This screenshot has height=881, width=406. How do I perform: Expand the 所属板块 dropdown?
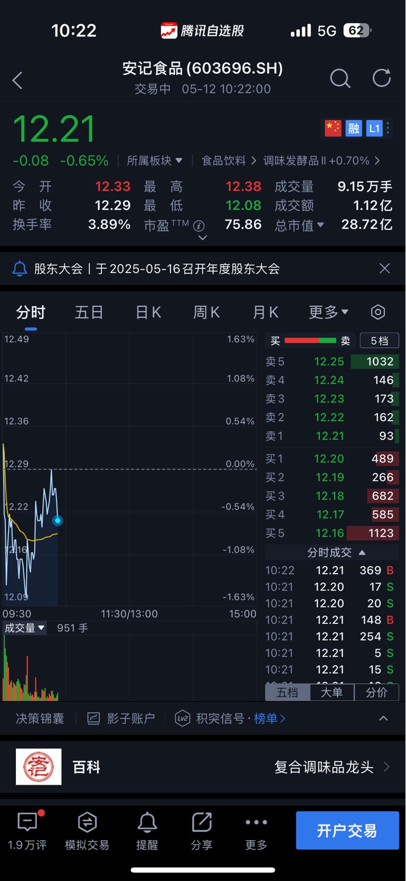[x=155, y=160]
